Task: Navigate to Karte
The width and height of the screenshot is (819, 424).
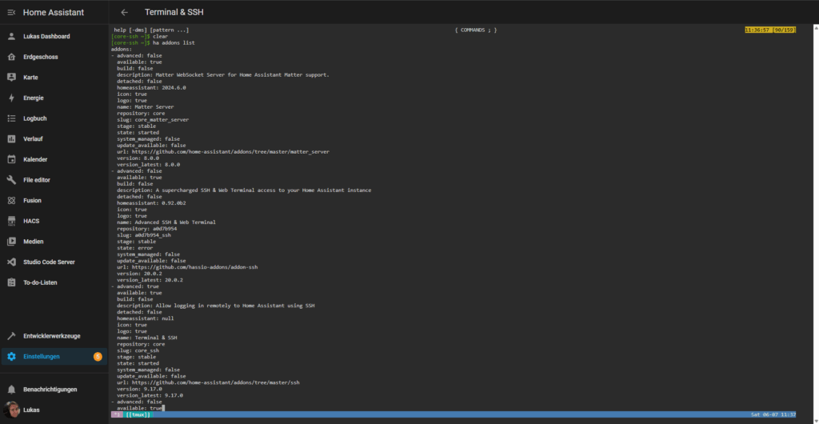Action: (x=31, y=78)
